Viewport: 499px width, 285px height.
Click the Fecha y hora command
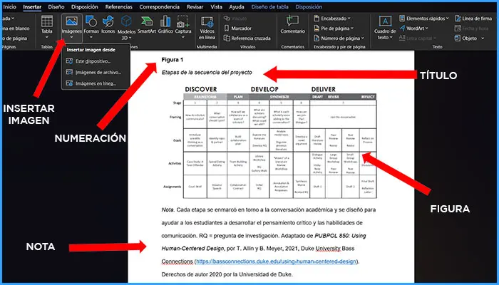471,28
